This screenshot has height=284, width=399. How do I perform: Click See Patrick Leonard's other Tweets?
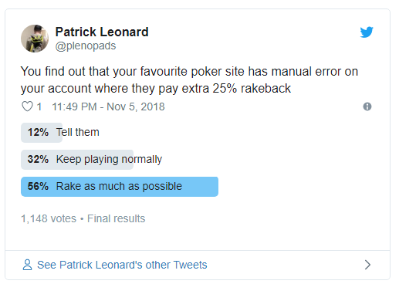[122, 265]
